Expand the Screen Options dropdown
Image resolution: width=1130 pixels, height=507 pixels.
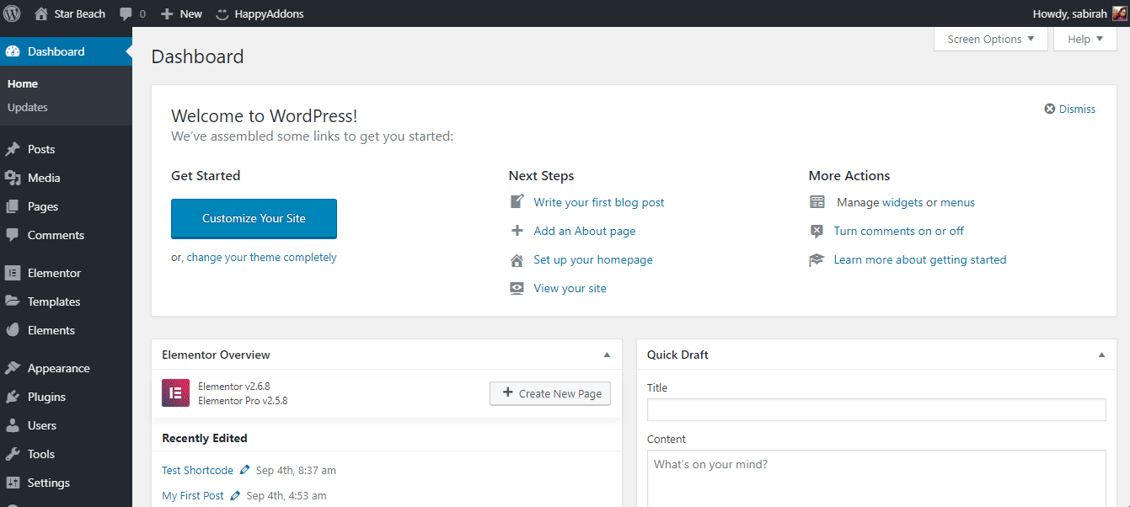coord(991,40)
